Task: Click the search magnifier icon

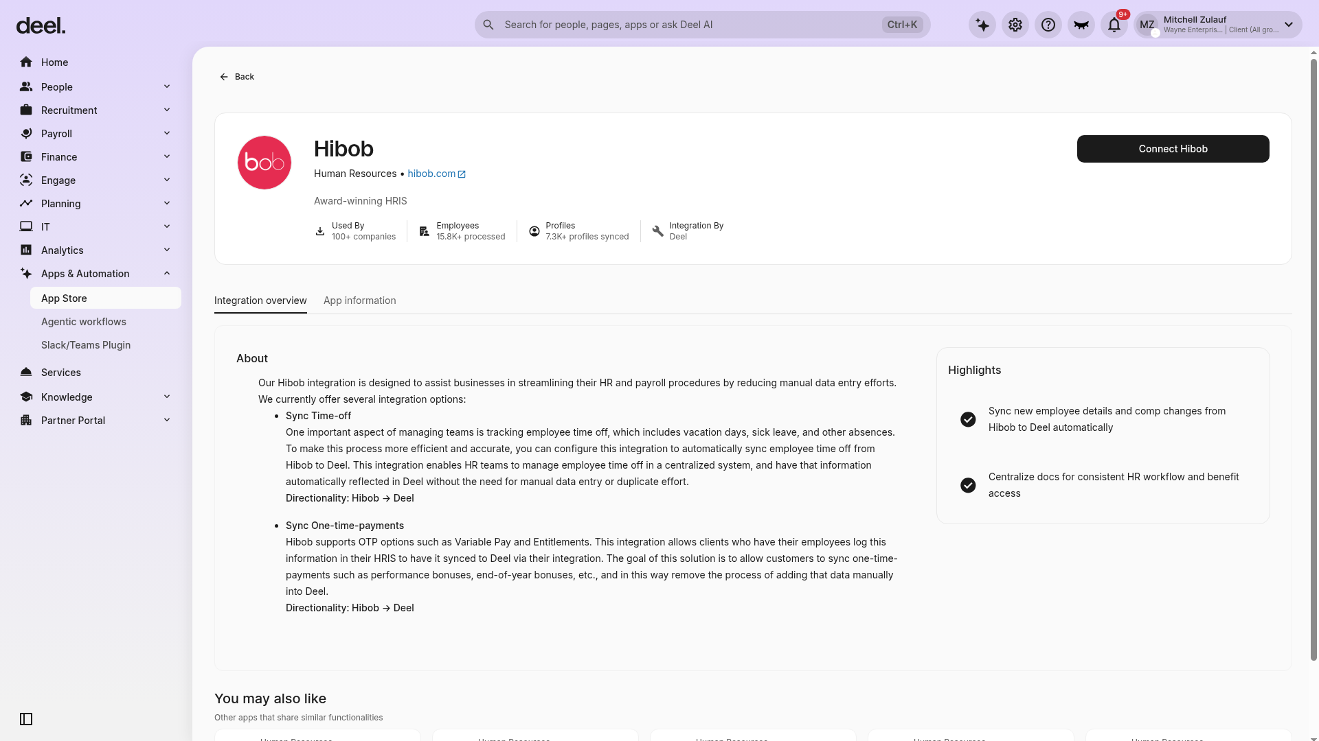Action: (488, 25)
